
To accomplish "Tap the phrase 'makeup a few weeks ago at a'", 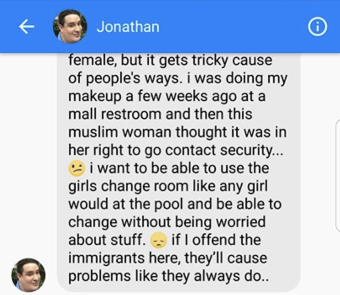I will pyautogui.click(x=167, y=96).
